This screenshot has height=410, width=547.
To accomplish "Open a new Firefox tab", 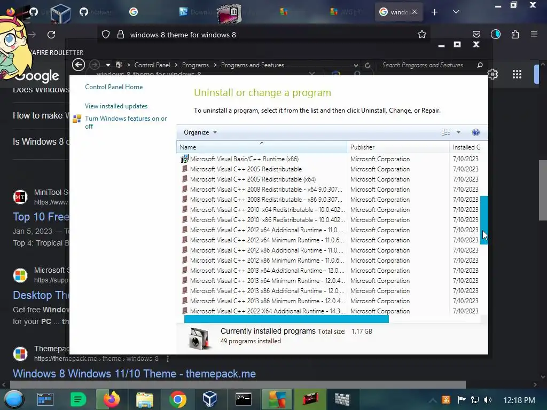I will click(x=434, y=12).
